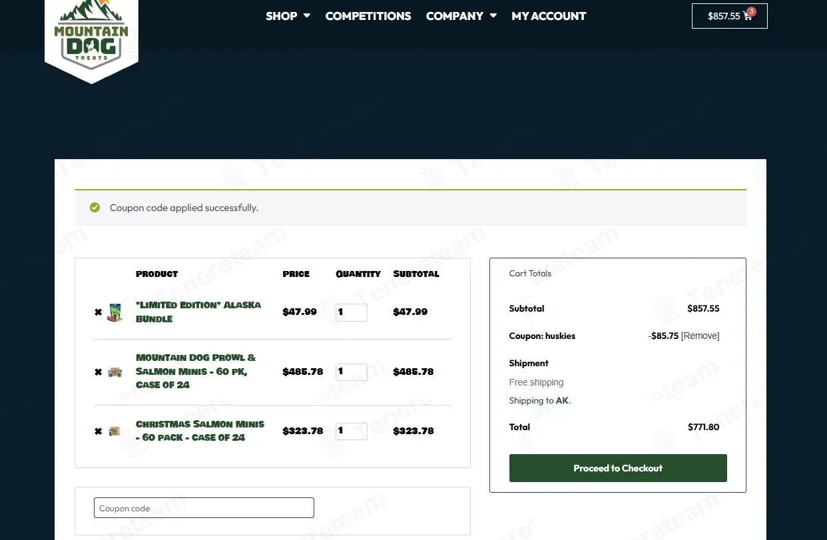Screen dimensions: 827x540
Task: Open the Prowl & Salmon Minis thumbnail
Action: click(x=115, y=372)
